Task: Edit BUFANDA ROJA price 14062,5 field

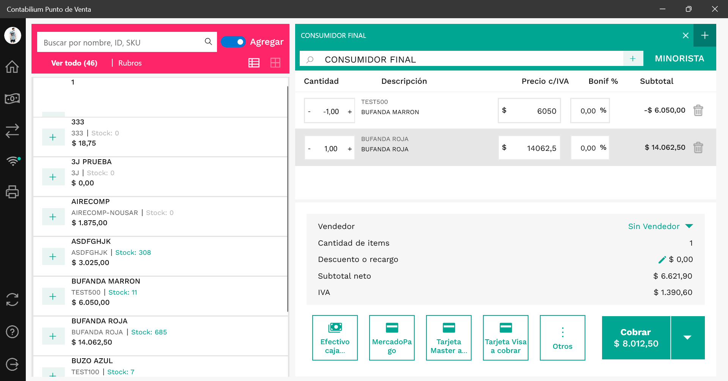Action: point(529,148)
